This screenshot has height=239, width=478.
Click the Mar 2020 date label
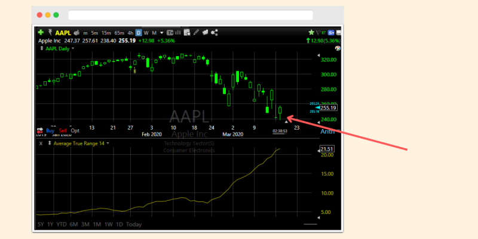coord(233,134)
